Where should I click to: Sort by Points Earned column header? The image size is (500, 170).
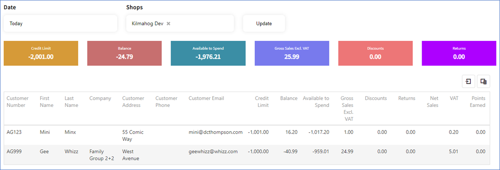(477, 101)
